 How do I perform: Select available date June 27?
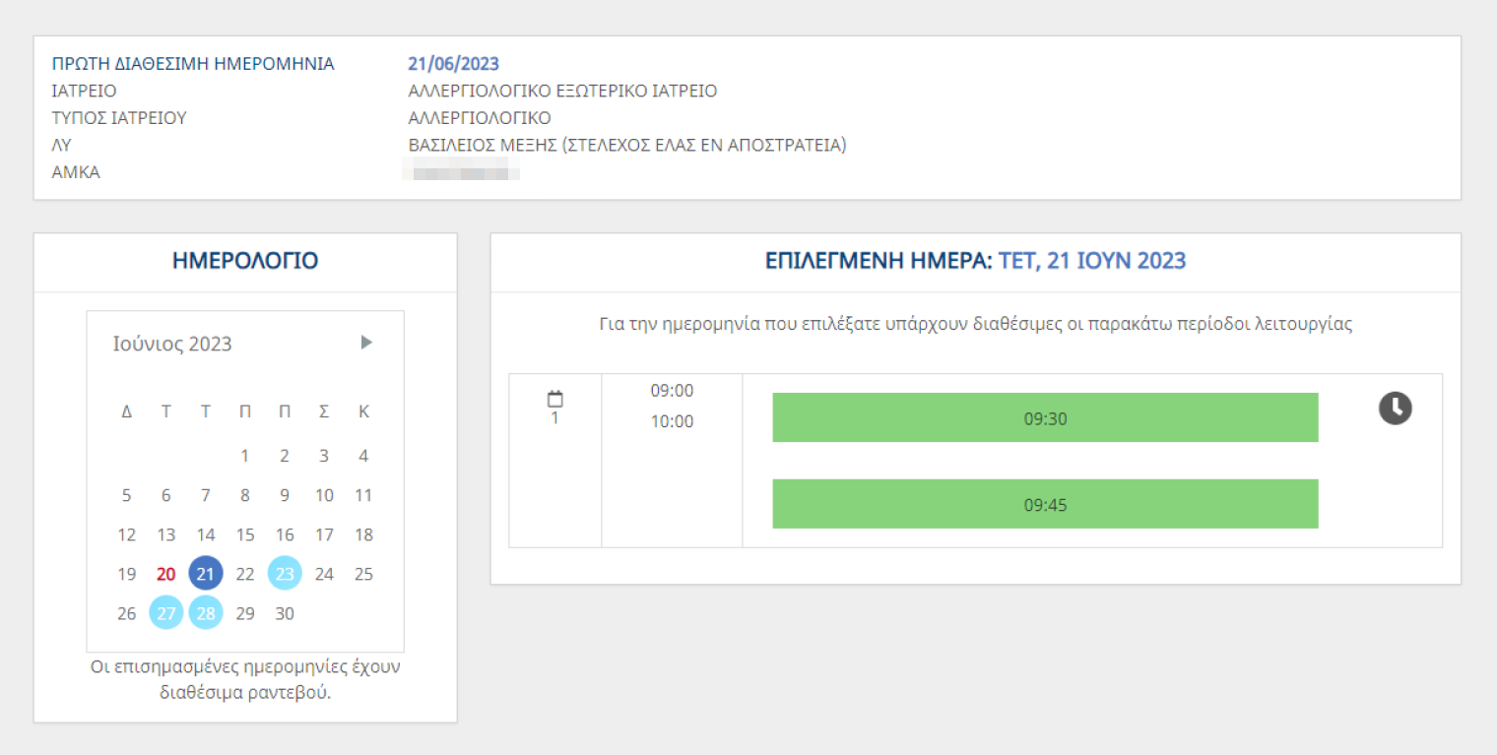(x=166, y=613)
